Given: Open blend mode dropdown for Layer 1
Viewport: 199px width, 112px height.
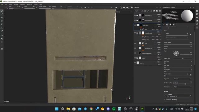Looking at the screenshot, I should [159, 62].
